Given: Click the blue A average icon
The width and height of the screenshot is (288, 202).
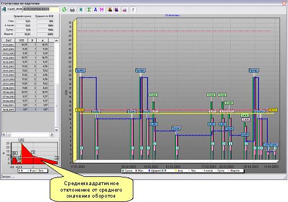Looking at the screenshot, I should click(95, 9).
